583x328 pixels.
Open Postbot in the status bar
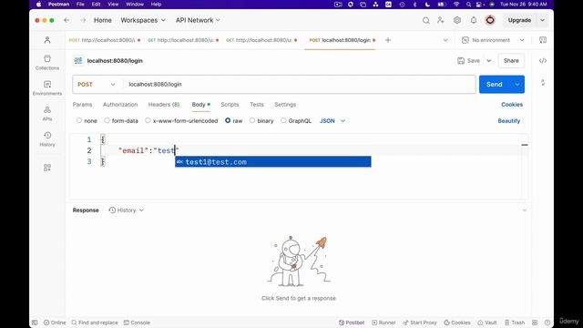(x=352, y=323)
